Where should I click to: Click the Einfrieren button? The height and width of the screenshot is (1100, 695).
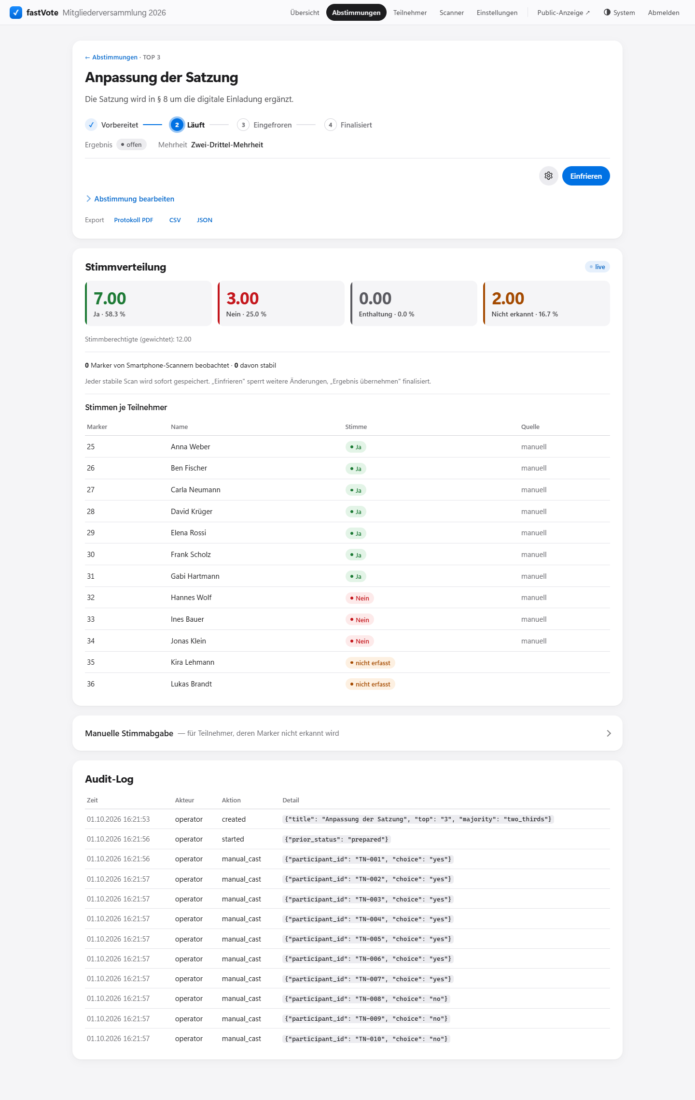pyautogui.click(x=586, y=176)
